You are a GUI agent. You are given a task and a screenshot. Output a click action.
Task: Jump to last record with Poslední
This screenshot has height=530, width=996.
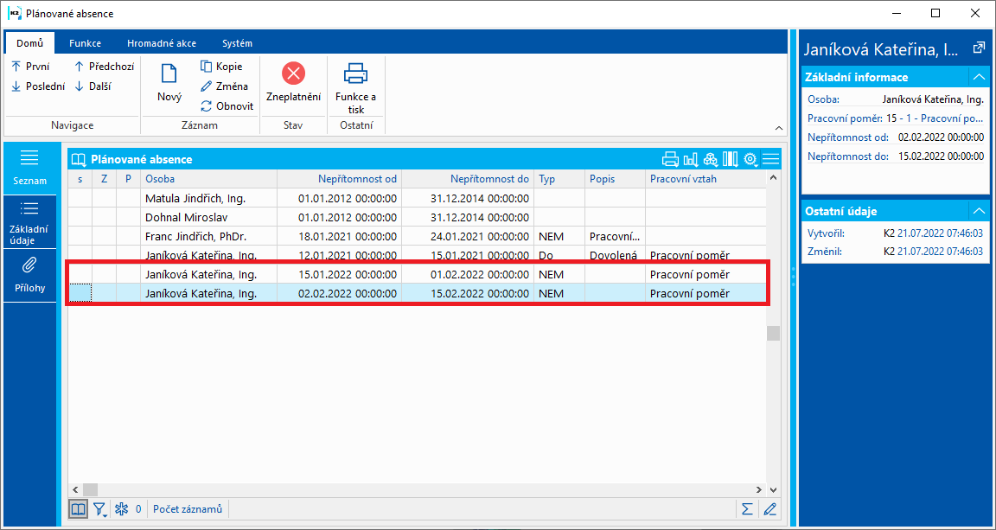[x=38, y=86]
